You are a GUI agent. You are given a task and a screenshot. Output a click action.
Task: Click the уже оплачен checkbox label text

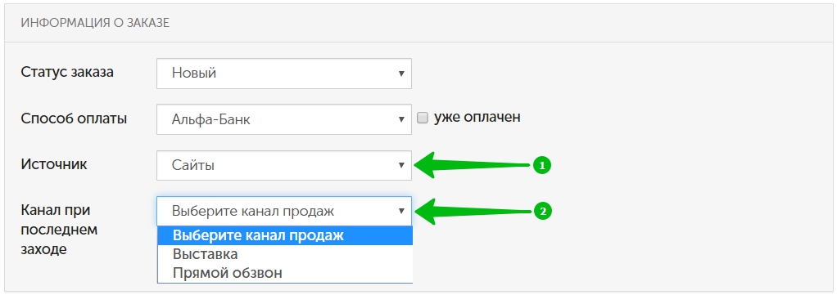477,118
